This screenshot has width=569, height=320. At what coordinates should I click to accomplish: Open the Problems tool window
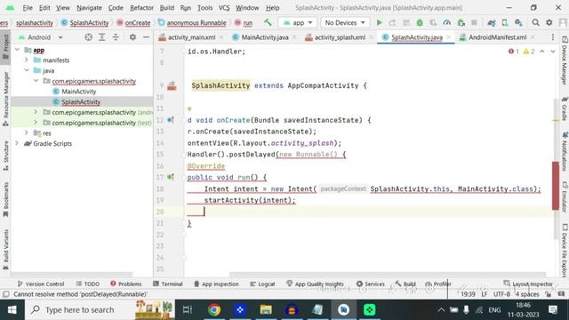pyautogui.click(x=126, y=284)
